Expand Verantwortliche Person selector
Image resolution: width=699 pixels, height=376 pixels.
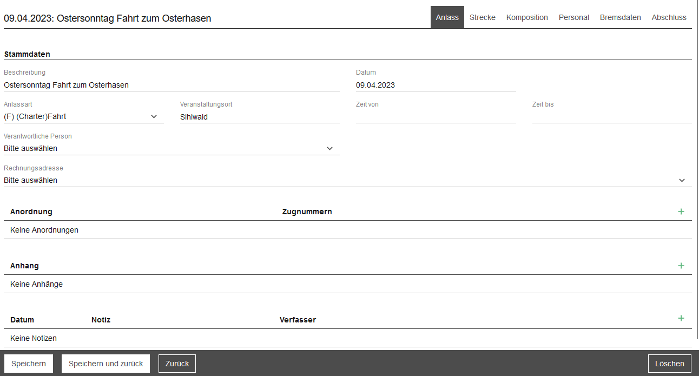(x=172, y=148)
